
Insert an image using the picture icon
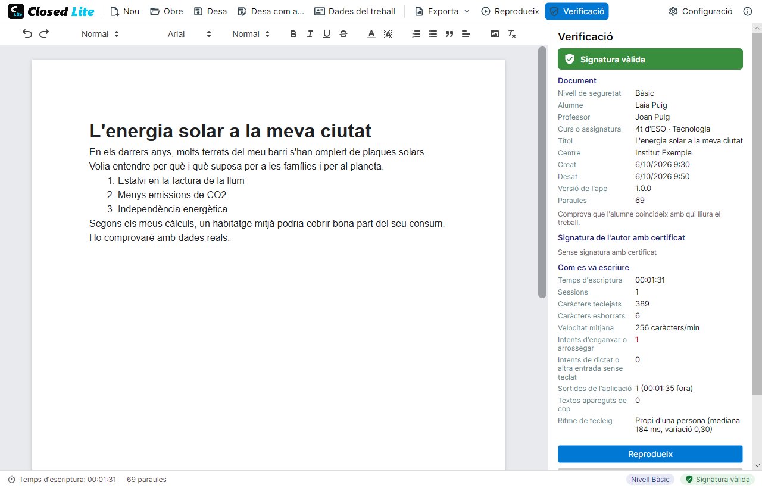click(x=495, y=34)
